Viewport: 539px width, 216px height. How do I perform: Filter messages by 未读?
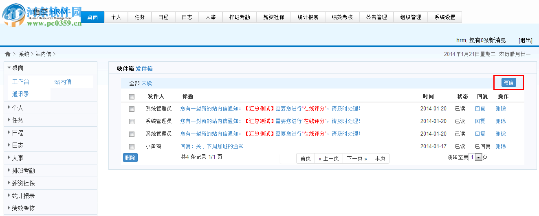pyautogui.click(x=147, y=83)
